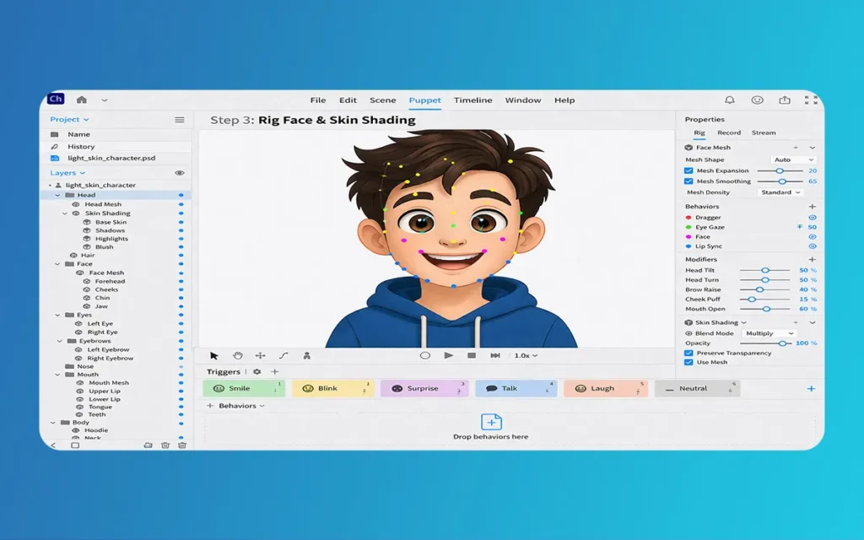Select the arrow selection tool
The image size is (864, 540).
click(214, 356)
